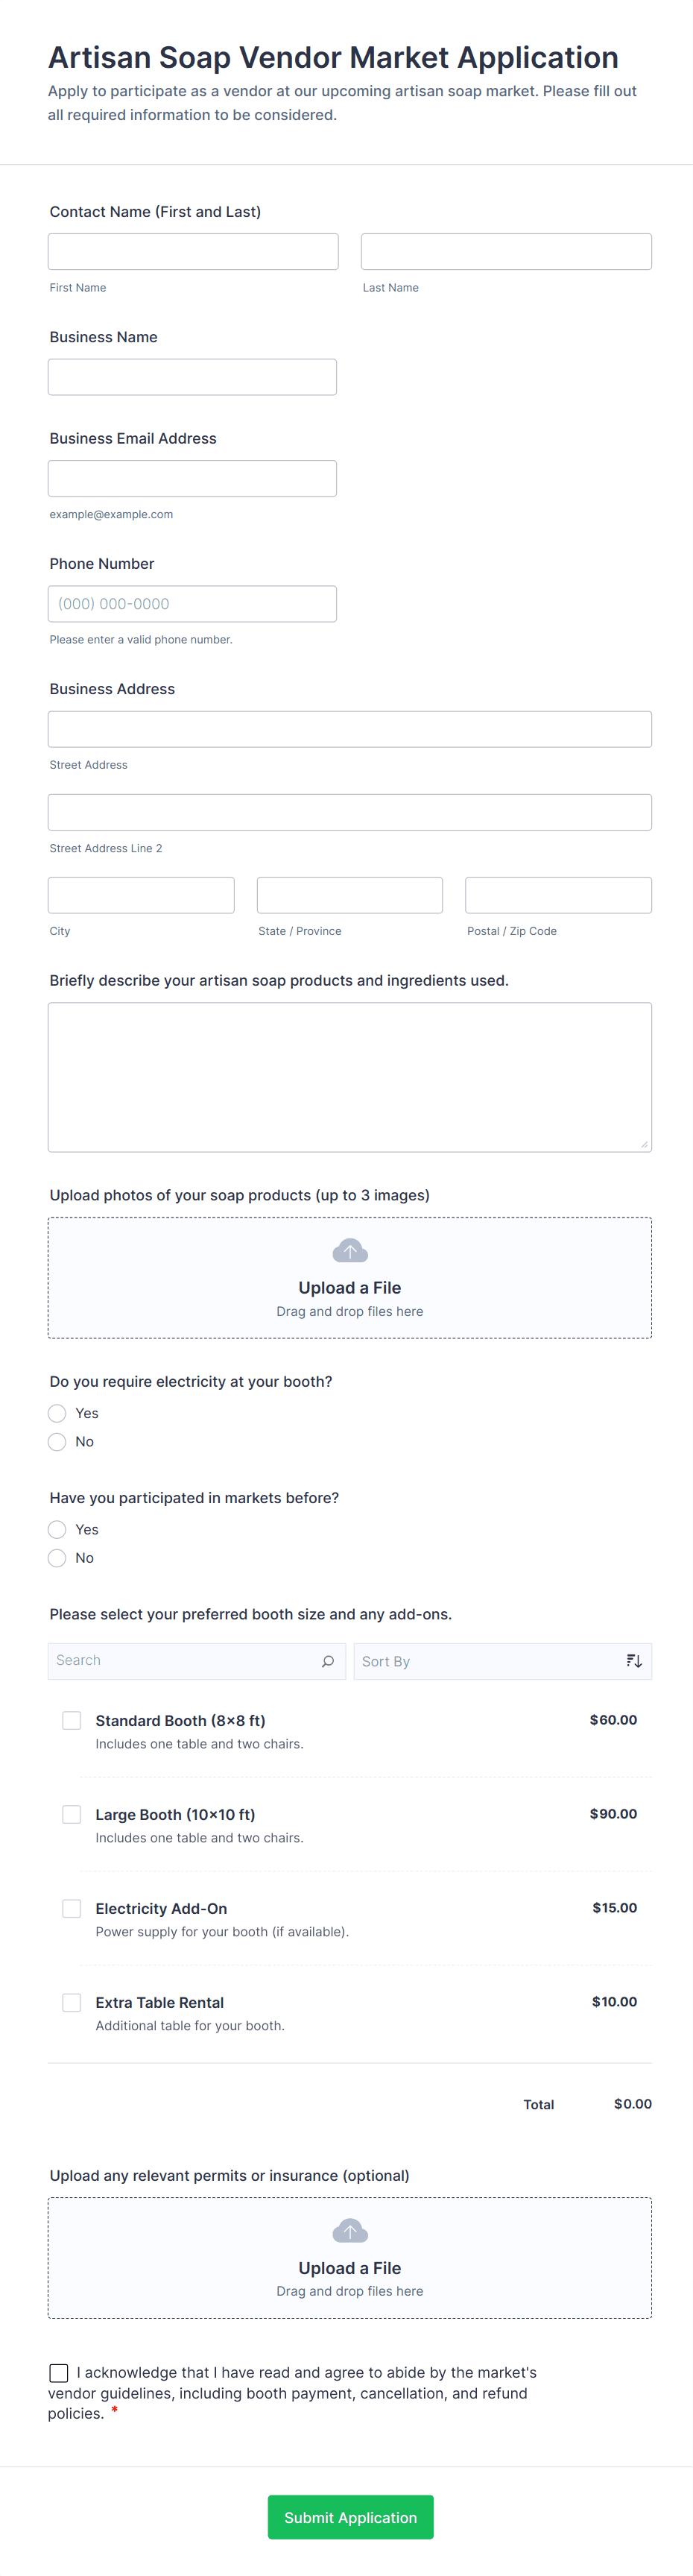
Task: Select No for market participation history
Action: click(57, 1558)
